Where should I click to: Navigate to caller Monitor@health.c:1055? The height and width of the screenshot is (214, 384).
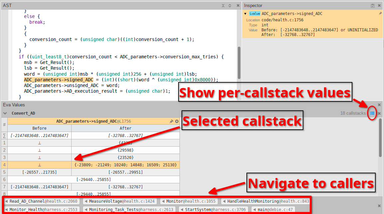click(x=189, y=201)
